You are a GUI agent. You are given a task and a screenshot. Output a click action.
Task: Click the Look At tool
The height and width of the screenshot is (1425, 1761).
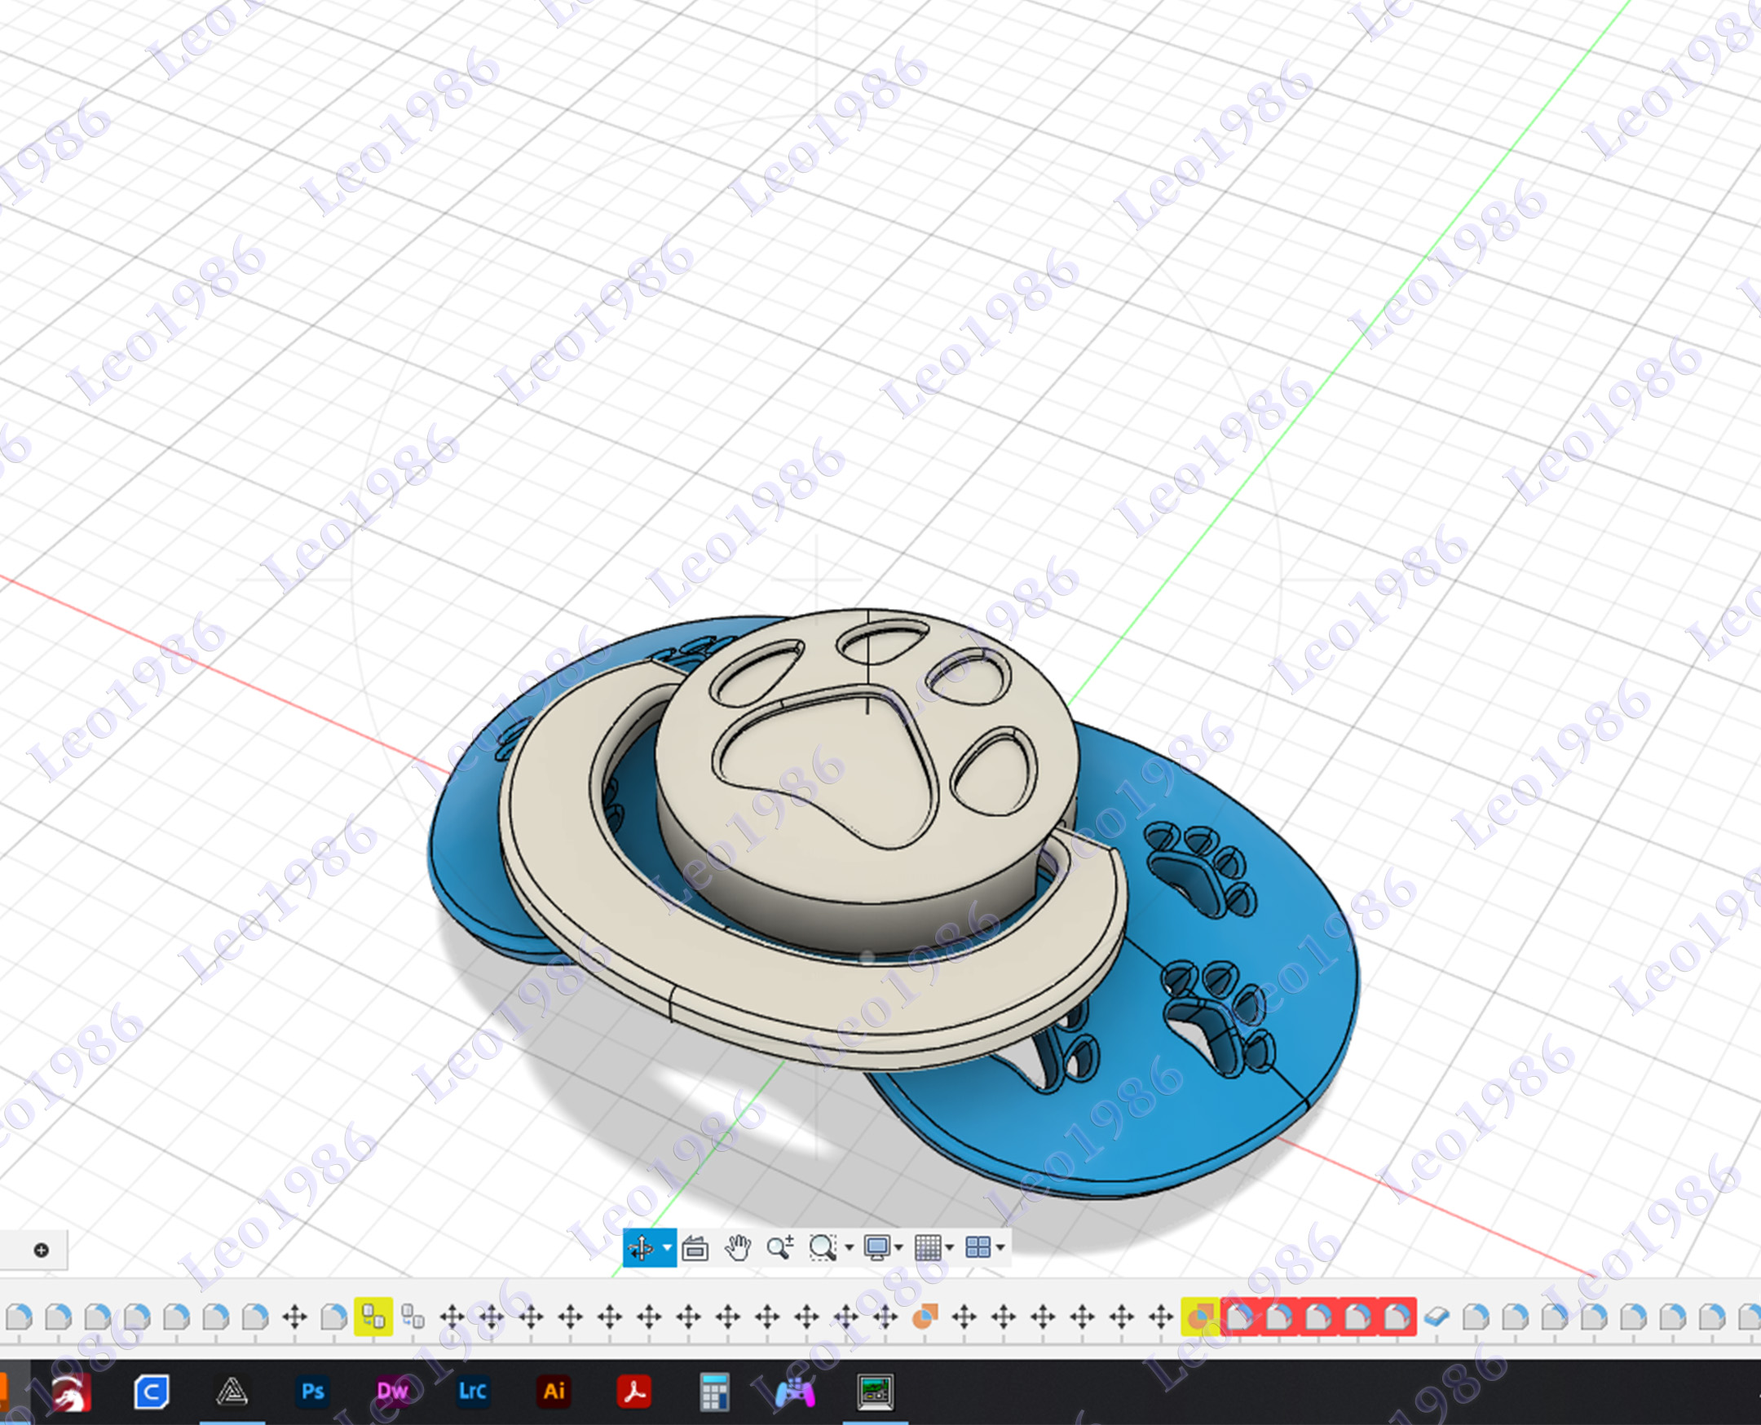pyautogui.click(x=695, y=1249)
